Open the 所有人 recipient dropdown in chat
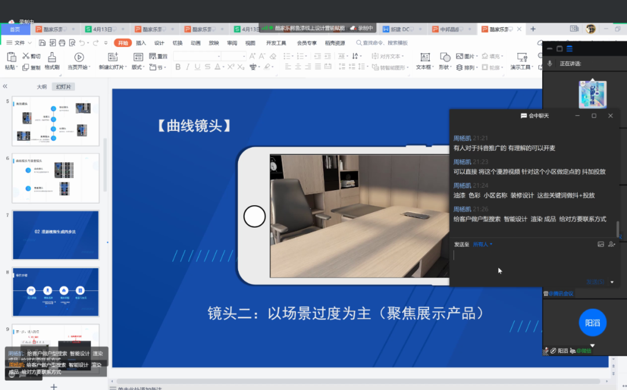 [482, 245]
